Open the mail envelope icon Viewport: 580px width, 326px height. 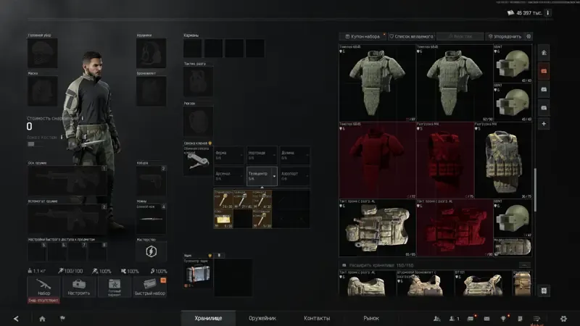[486, 318]
